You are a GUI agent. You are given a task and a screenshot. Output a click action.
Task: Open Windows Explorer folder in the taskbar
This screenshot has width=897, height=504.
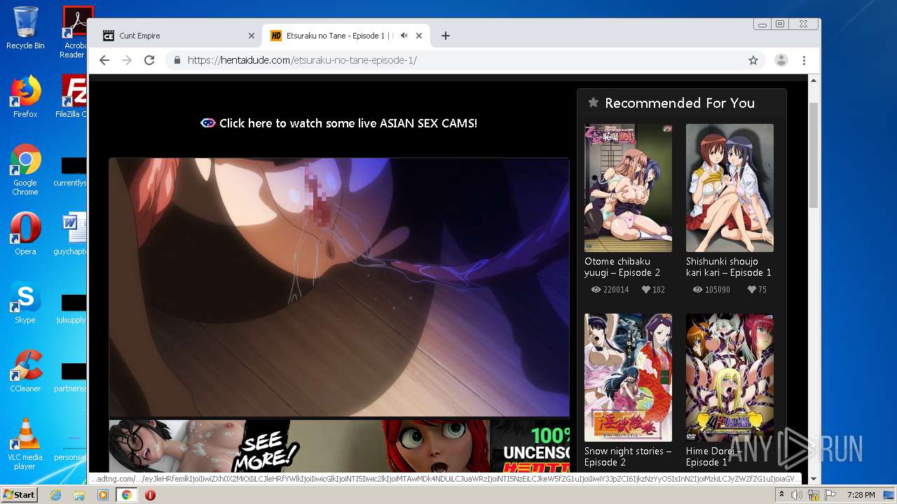coord(79,495)
